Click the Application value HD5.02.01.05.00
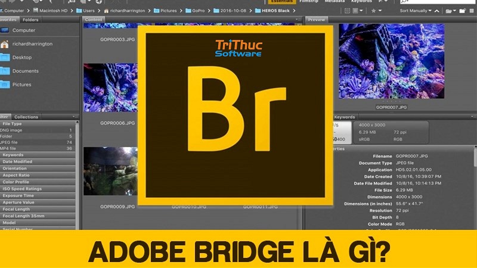 [413, 170]
